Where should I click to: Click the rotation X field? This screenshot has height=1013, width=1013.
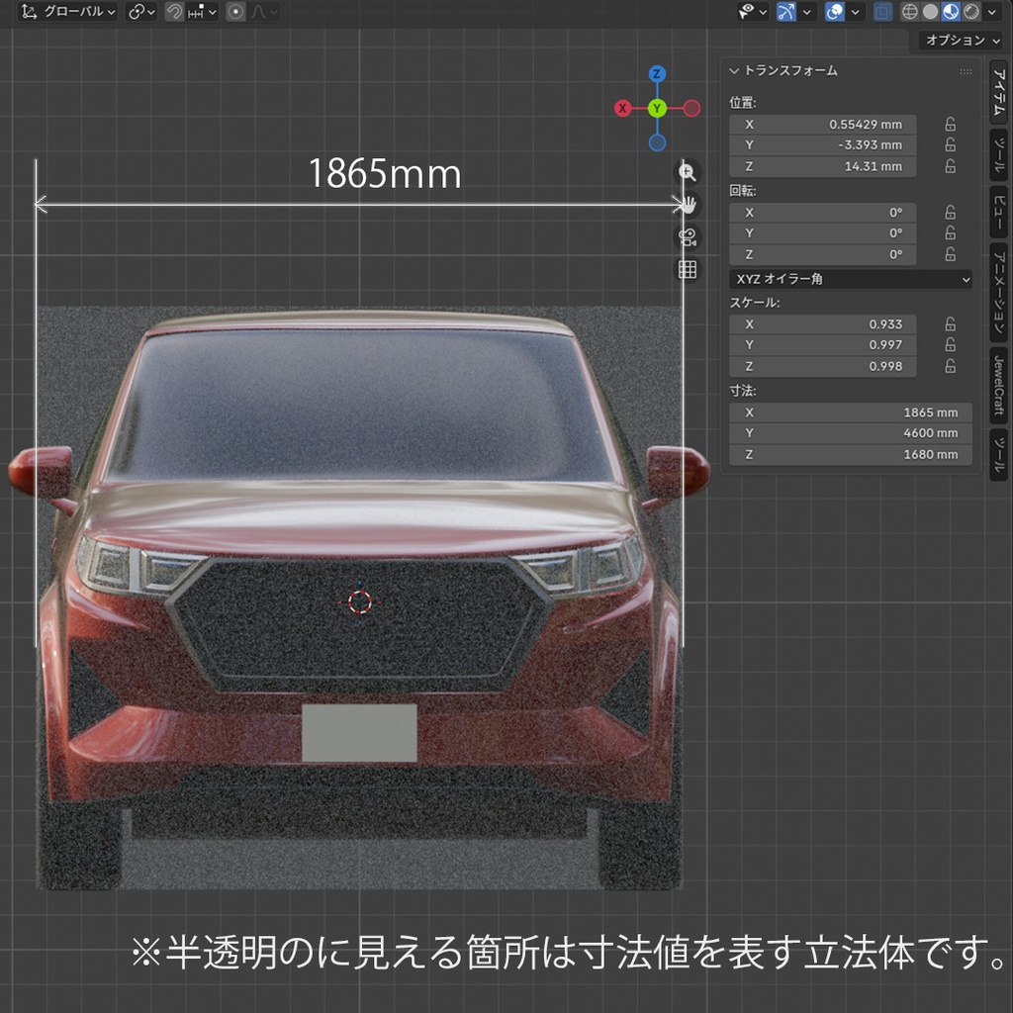tap(822, 212)
